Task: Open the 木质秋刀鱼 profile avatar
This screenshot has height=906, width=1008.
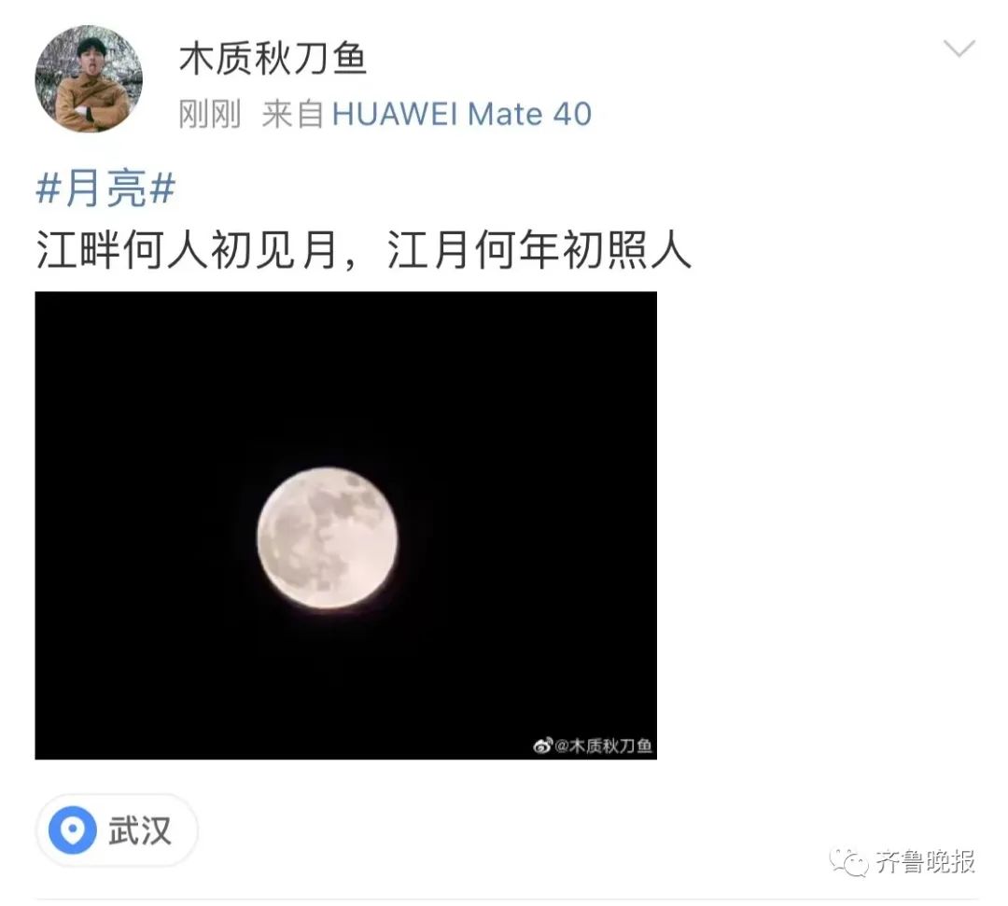Action: [89, 78]
